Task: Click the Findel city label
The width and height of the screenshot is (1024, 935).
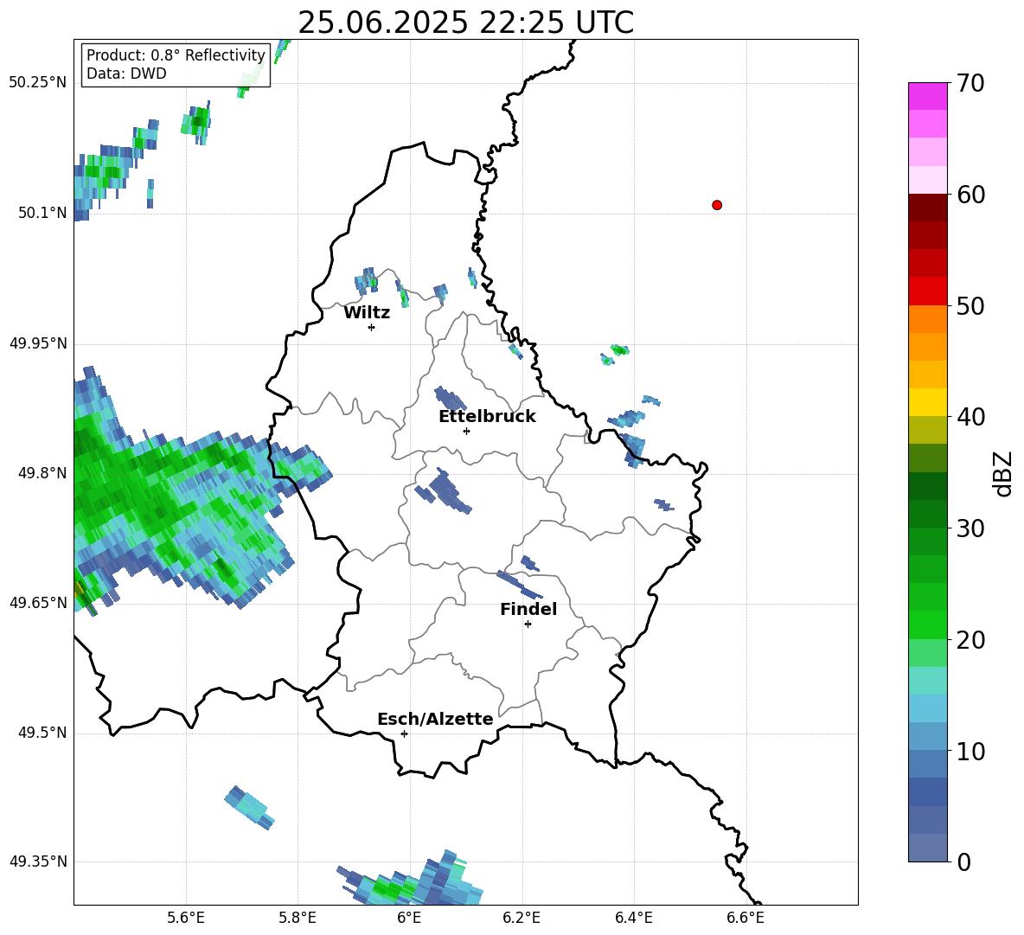Action: click(528, 609)
